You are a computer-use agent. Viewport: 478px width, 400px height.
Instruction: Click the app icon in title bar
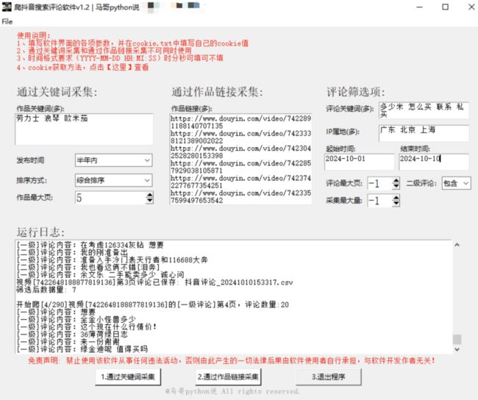coord(7,7)
